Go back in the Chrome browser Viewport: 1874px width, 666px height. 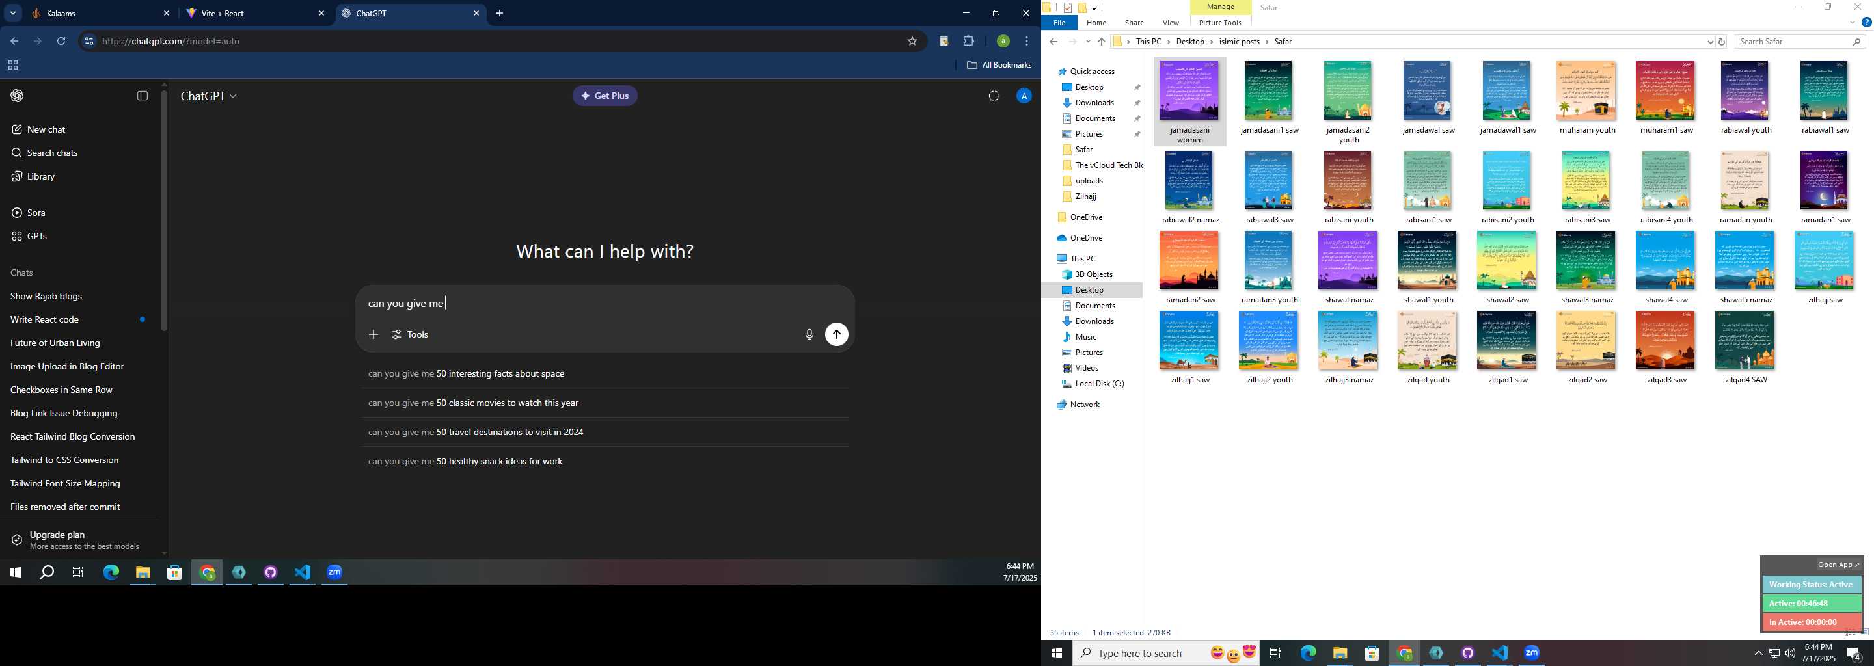(x=14, y=42)
